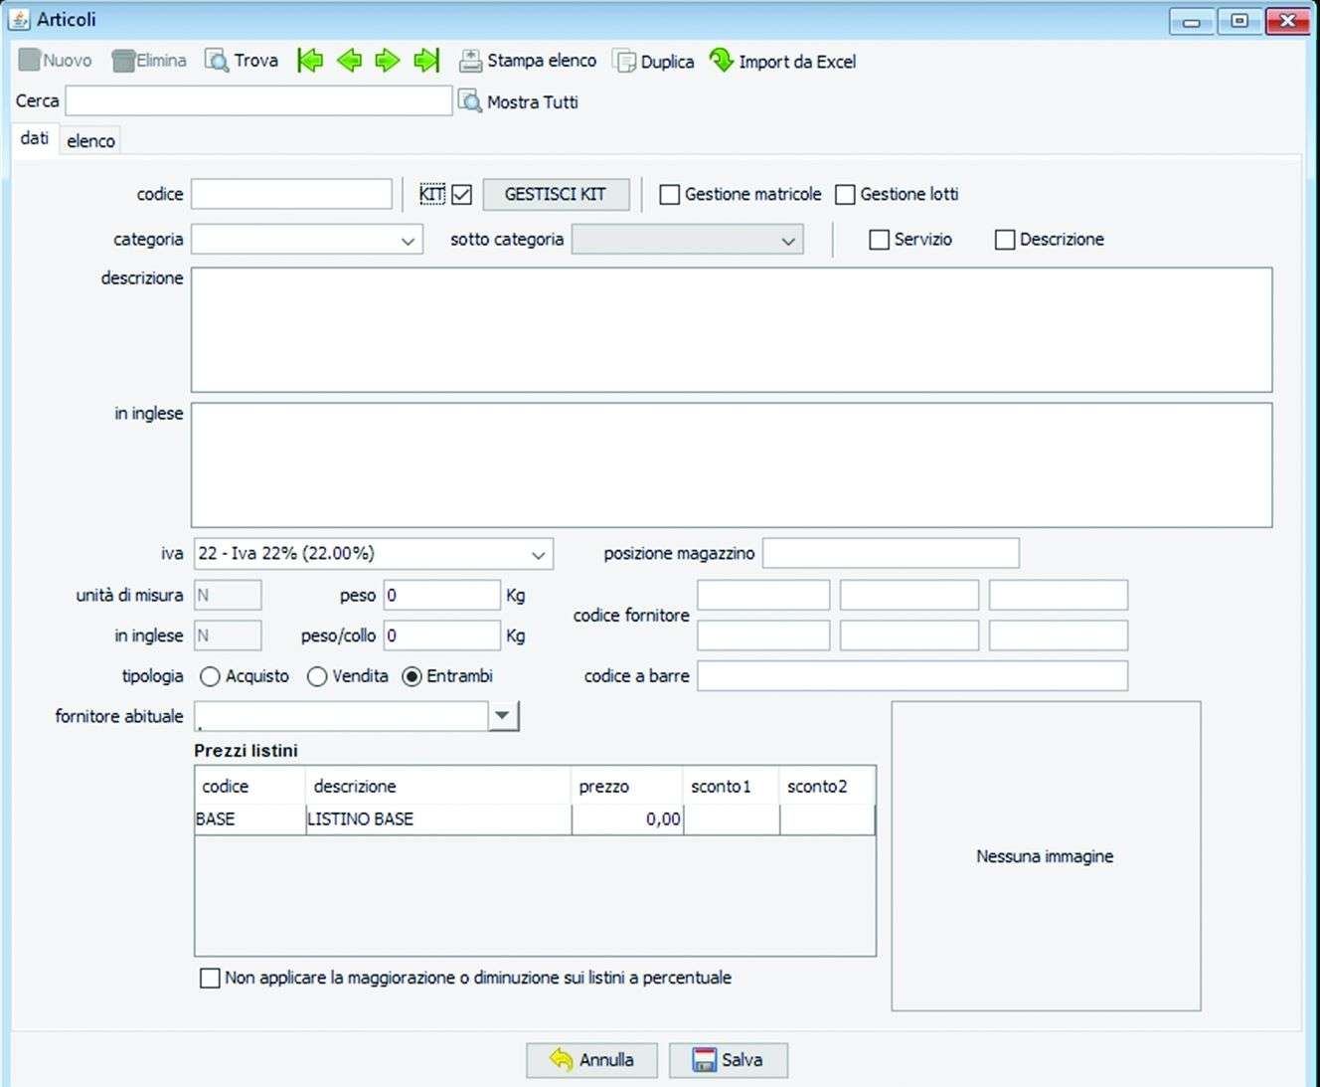The height and width of the screenshot is (1087, 1320).
Task: Go to the first record arrow
Action: (x=310, y=61)
